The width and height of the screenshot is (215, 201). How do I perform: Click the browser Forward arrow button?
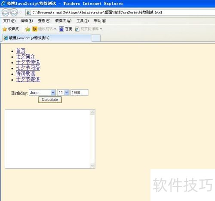(x=14, y=13)
